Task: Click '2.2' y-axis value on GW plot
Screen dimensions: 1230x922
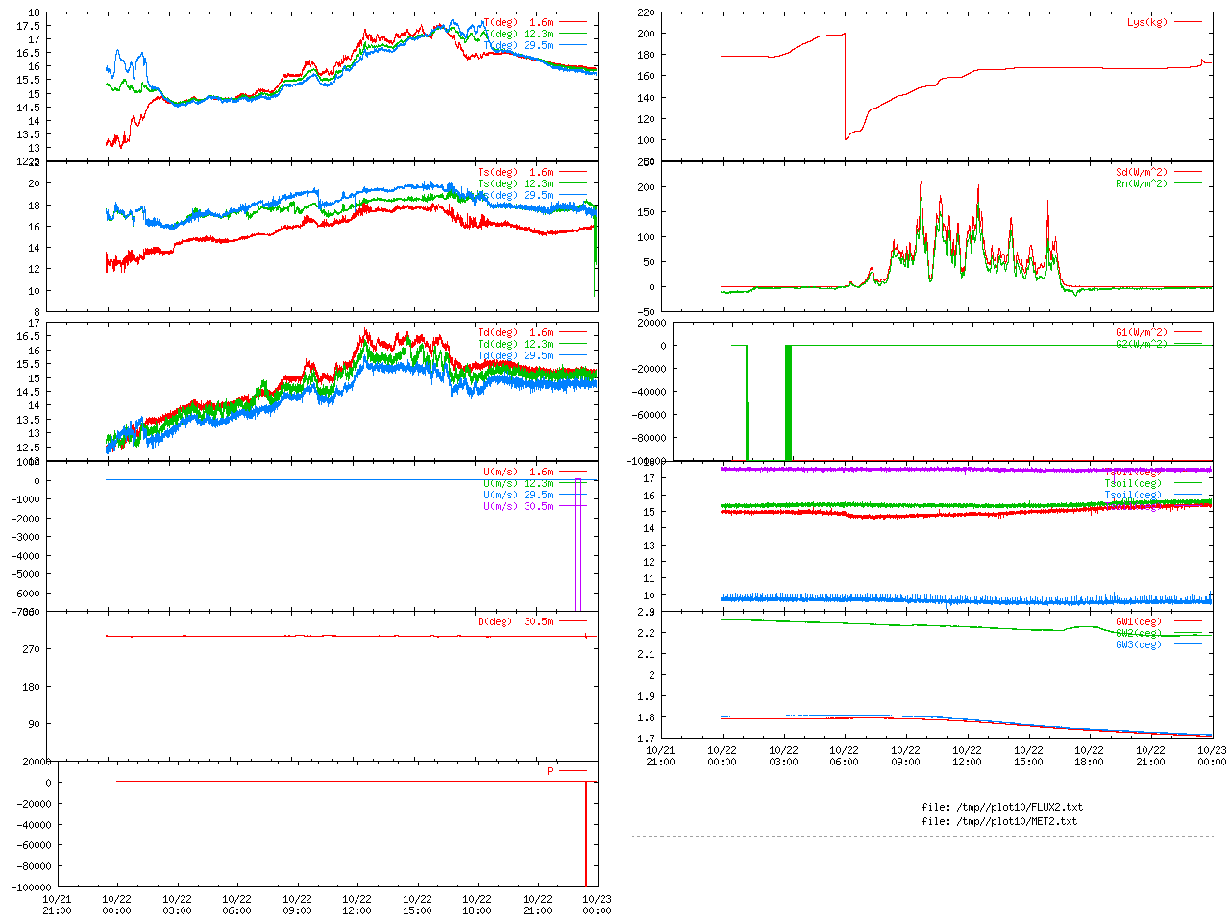Action: [646, 633]
